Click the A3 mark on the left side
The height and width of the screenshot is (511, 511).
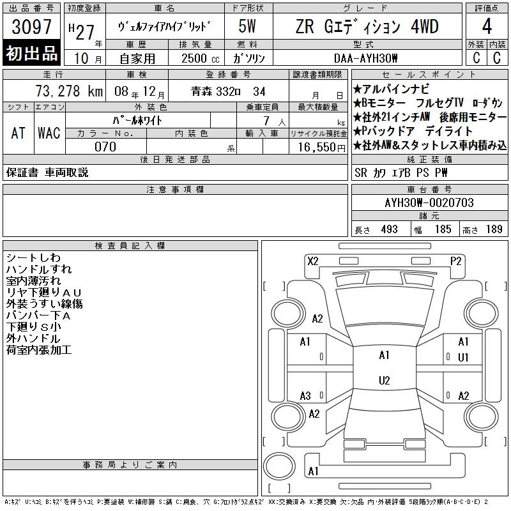point(305,395)
